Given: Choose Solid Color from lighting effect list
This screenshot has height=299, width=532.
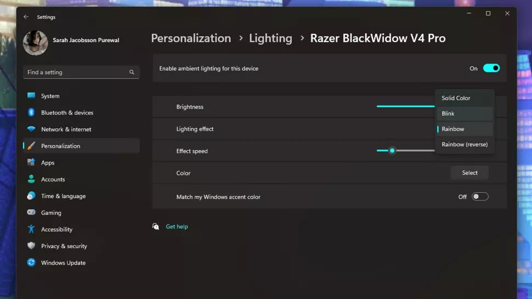Looking at the screenshot, I should pos(456,98).
